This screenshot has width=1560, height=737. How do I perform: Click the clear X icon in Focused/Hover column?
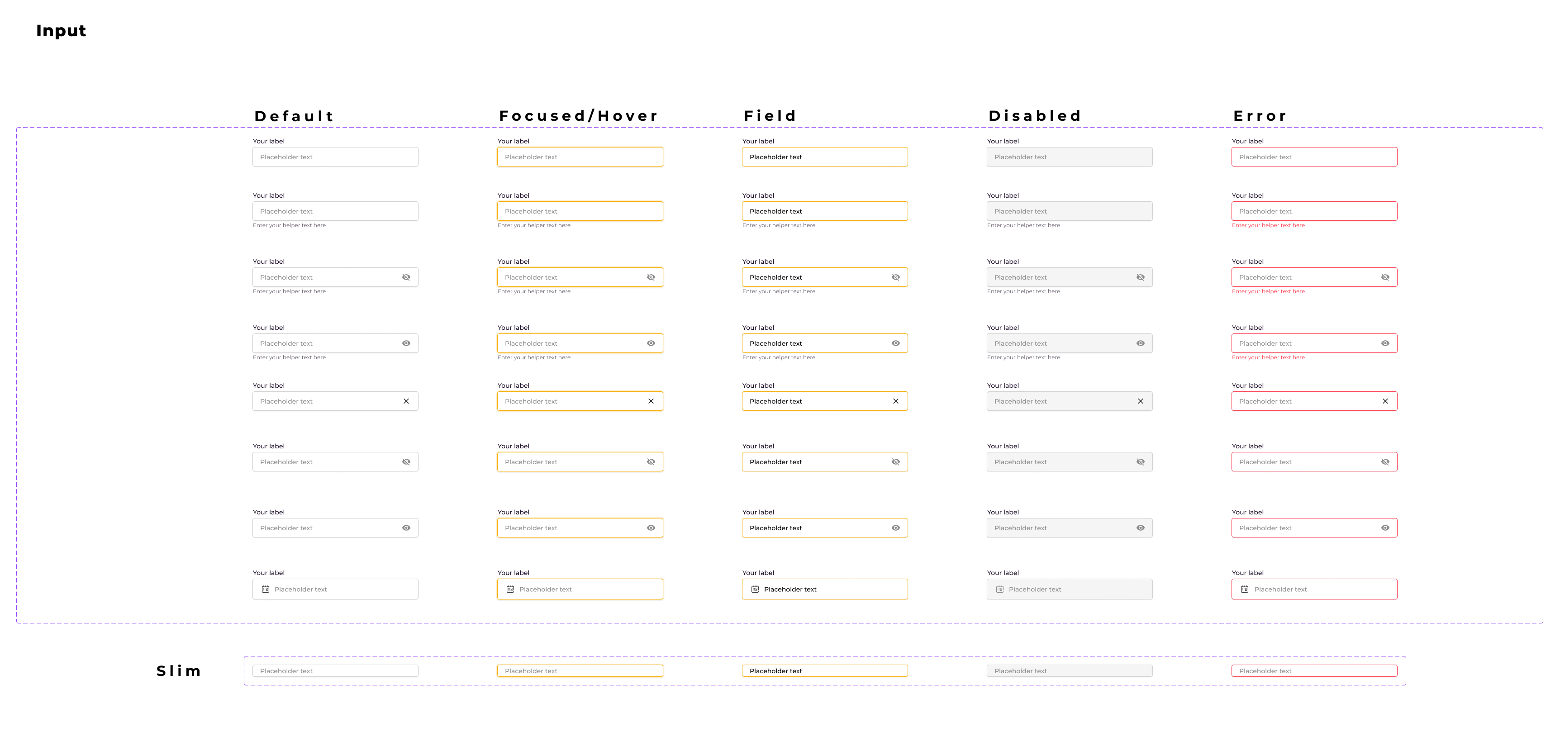(x=651, y=401)
